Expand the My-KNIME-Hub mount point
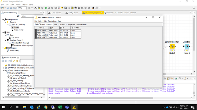This screenshot has height=110, width=197. pyautogui.click(x=4, y=65)
